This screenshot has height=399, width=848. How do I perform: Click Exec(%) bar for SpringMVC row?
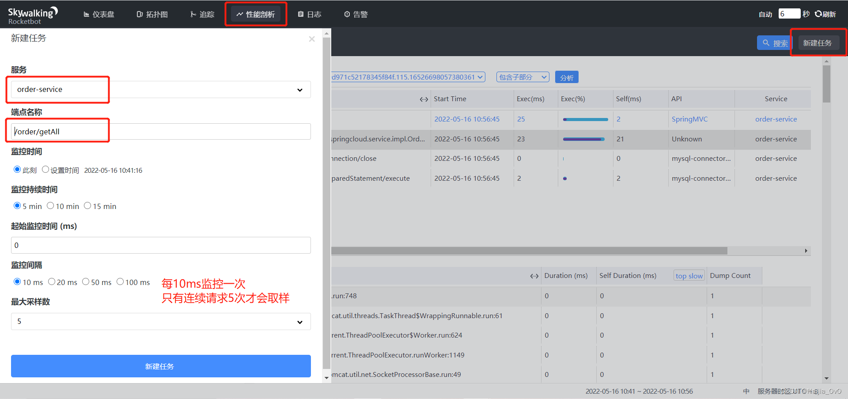pyautogui.click(x=586, y=119)
